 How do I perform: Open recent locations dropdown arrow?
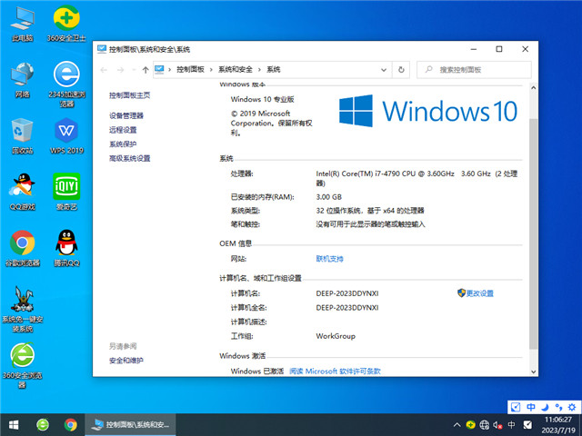[134, 70]
